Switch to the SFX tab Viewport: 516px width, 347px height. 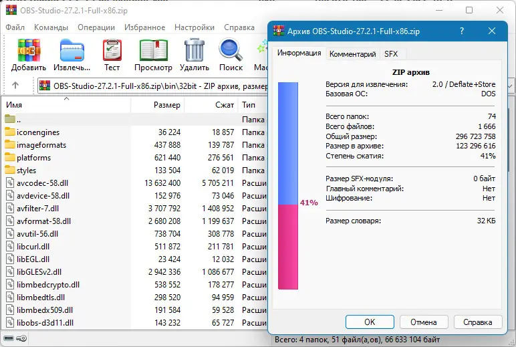[x=391, y=54]
